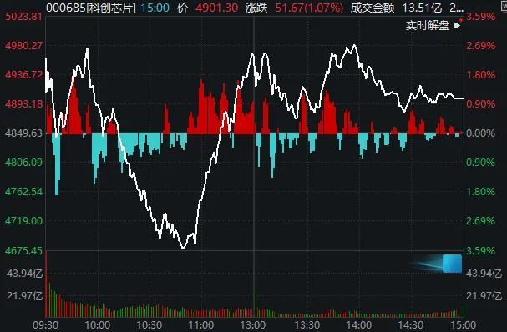Click the blue floating widget above the volume chart
Image resolution: width=507 pixels, height=332 pixels.
(x=452, y=264)
